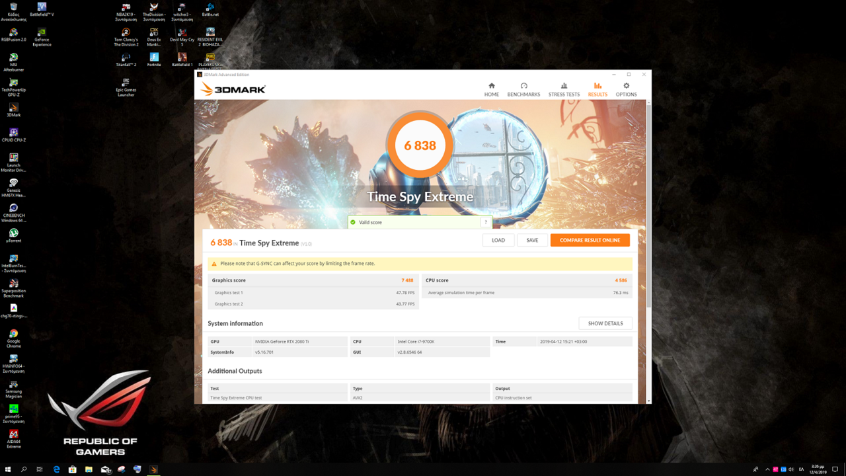Click the 3DMark window vertical scrollbar

pos(648,205)
